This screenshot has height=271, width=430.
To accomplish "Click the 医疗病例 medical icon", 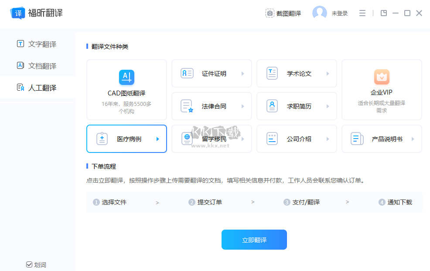I will click(x=102, y=139).
